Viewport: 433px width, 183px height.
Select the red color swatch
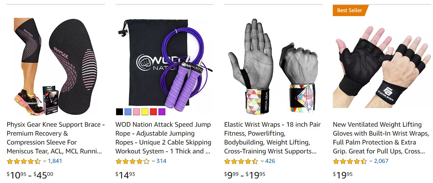click(153, 112)
